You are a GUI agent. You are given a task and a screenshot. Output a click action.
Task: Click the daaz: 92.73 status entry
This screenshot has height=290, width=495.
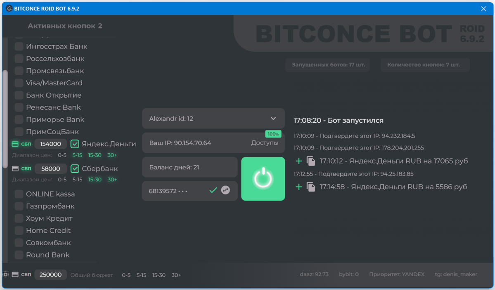(314, 274)
